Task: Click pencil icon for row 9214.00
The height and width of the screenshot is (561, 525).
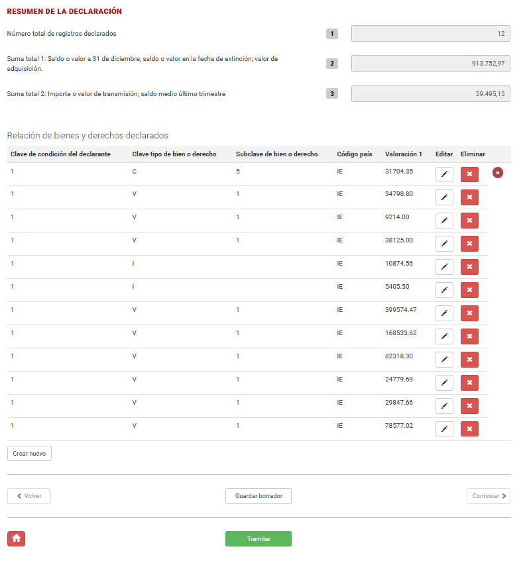Action: [x=444, y=221]
